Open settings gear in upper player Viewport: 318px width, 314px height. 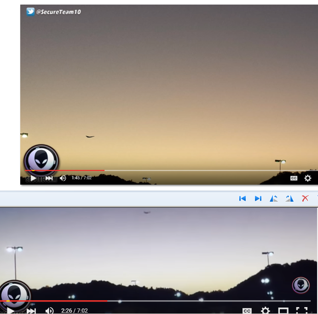308,178
